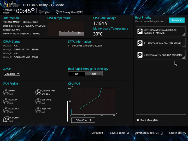Select UEFI: JetFlashTranscend 8GB boot entry
188x141 pixels.
tap(161, 31)
